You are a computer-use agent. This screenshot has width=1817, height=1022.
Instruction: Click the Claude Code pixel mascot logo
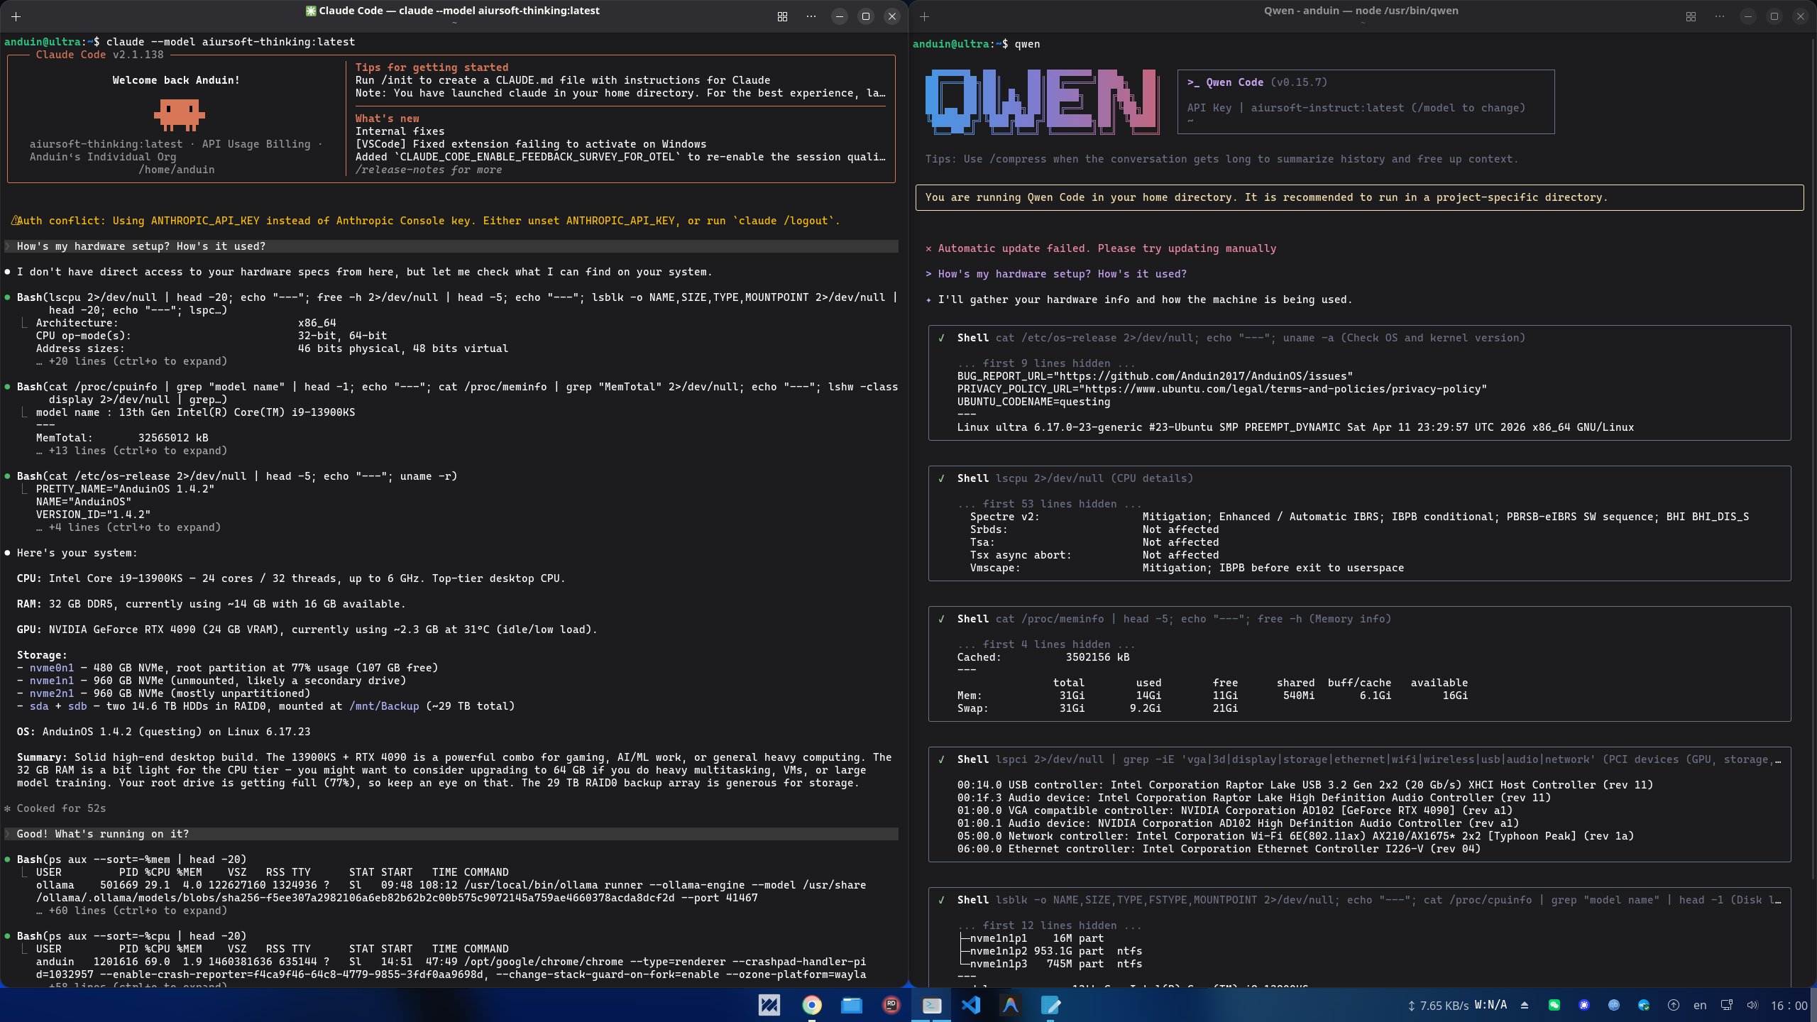[x=179, y=114]
